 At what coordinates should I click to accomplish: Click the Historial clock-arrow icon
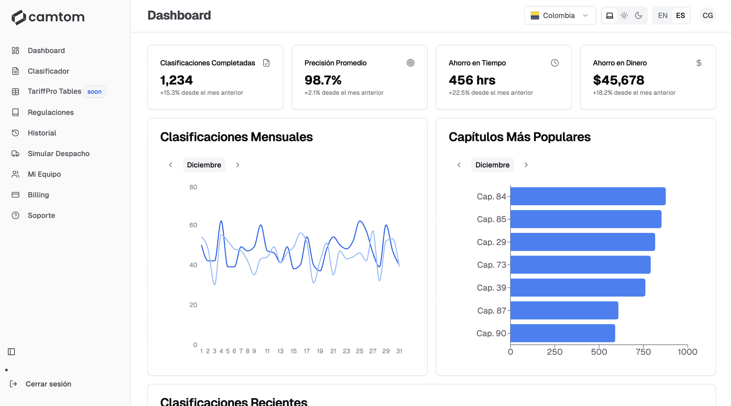(x=15, y=133)
